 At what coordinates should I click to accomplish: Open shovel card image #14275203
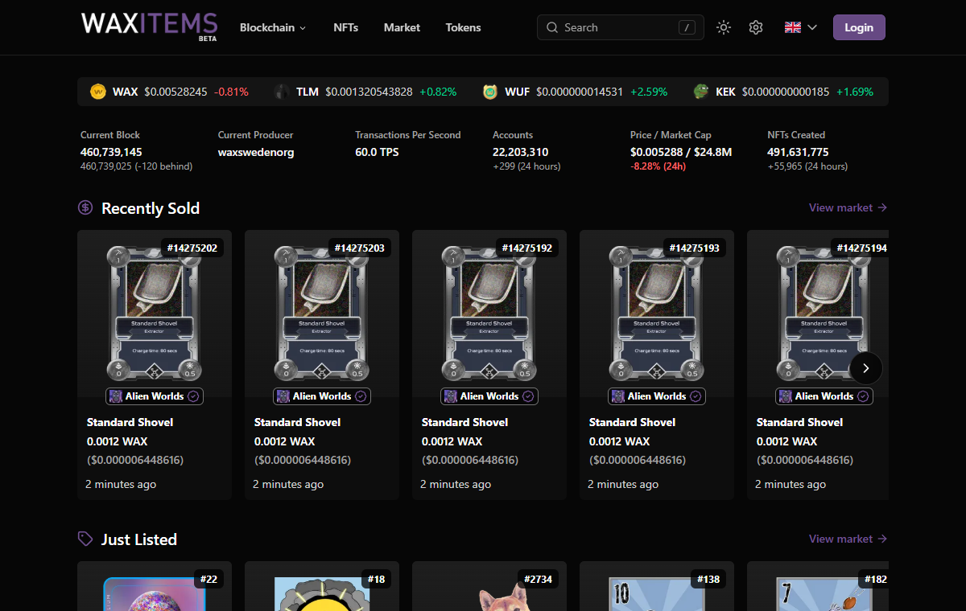(x=322, y=313)
